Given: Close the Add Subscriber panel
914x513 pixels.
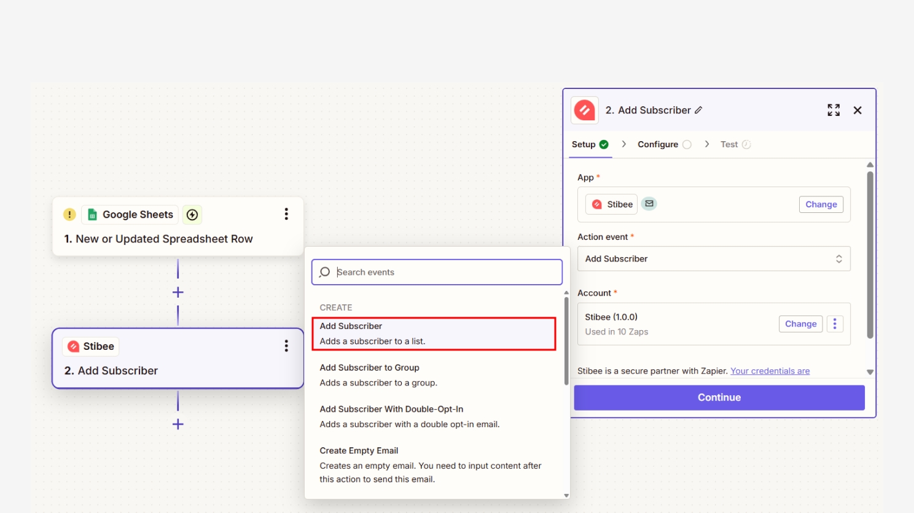Looking at the screenshot, I should pyautogui.click(x=857, y=110).
